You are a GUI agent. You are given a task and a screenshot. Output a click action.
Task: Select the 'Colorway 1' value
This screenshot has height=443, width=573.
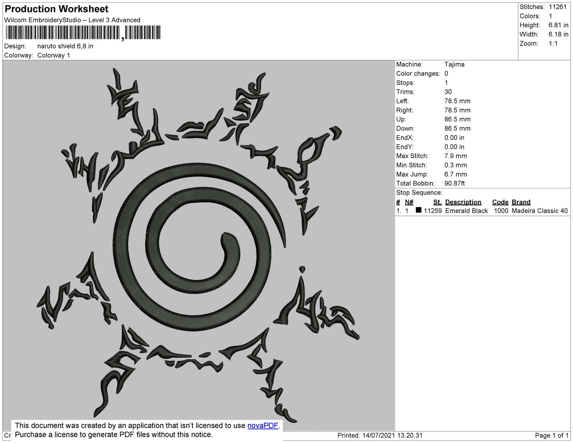pos(54,55)
